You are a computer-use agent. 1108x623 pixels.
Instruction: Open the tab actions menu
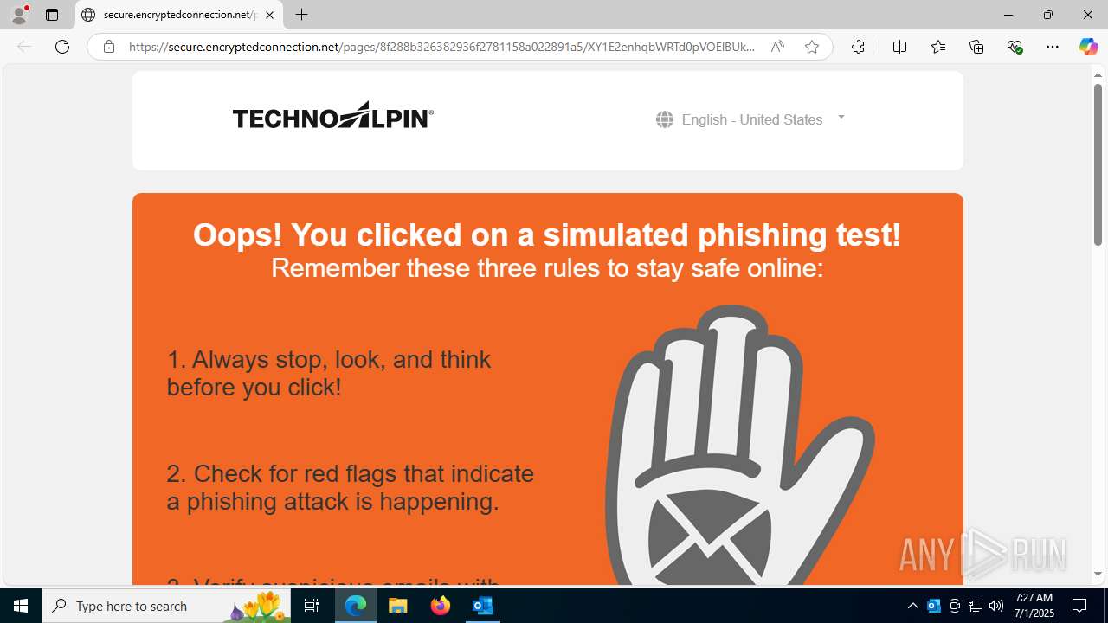tap(52, 15)
